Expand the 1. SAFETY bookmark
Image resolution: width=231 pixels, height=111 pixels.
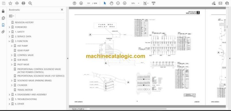9,32
